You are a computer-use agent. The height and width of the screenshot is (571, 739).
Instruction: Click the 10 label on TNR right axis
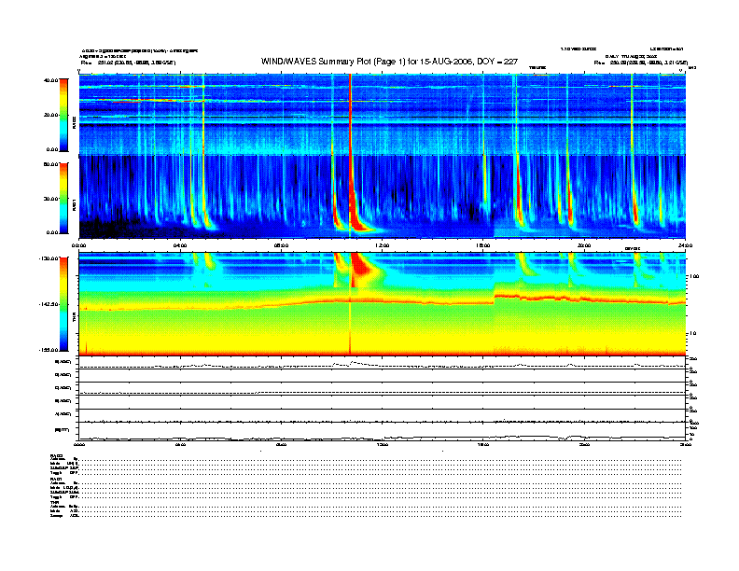tap(692, 333)
